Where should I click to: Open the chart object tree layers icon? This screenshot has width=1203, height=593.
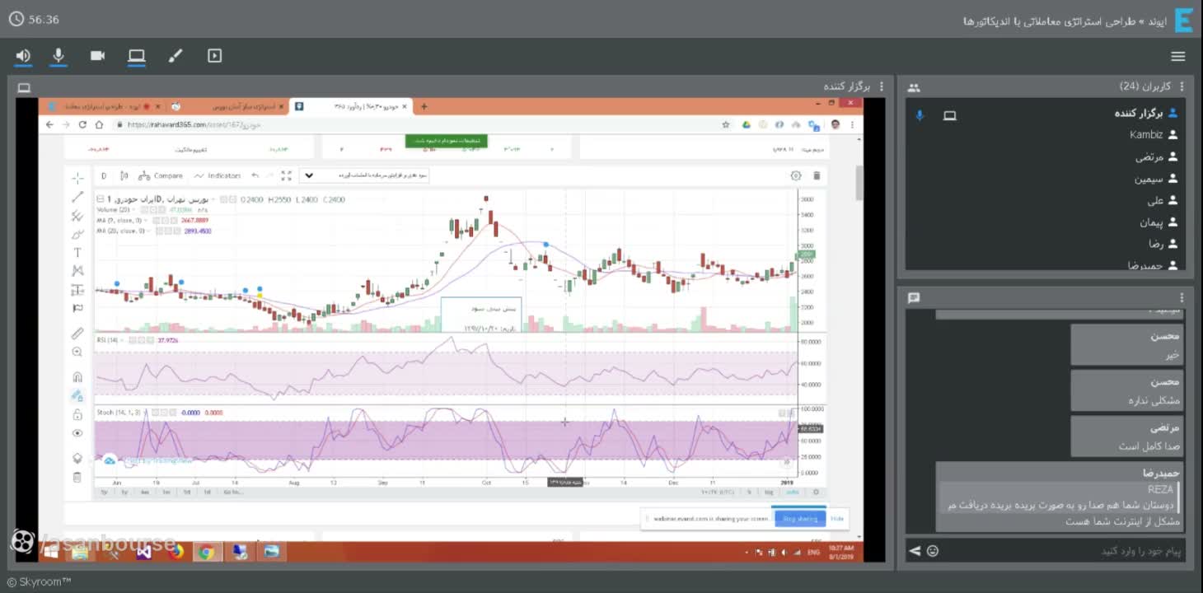77,458
